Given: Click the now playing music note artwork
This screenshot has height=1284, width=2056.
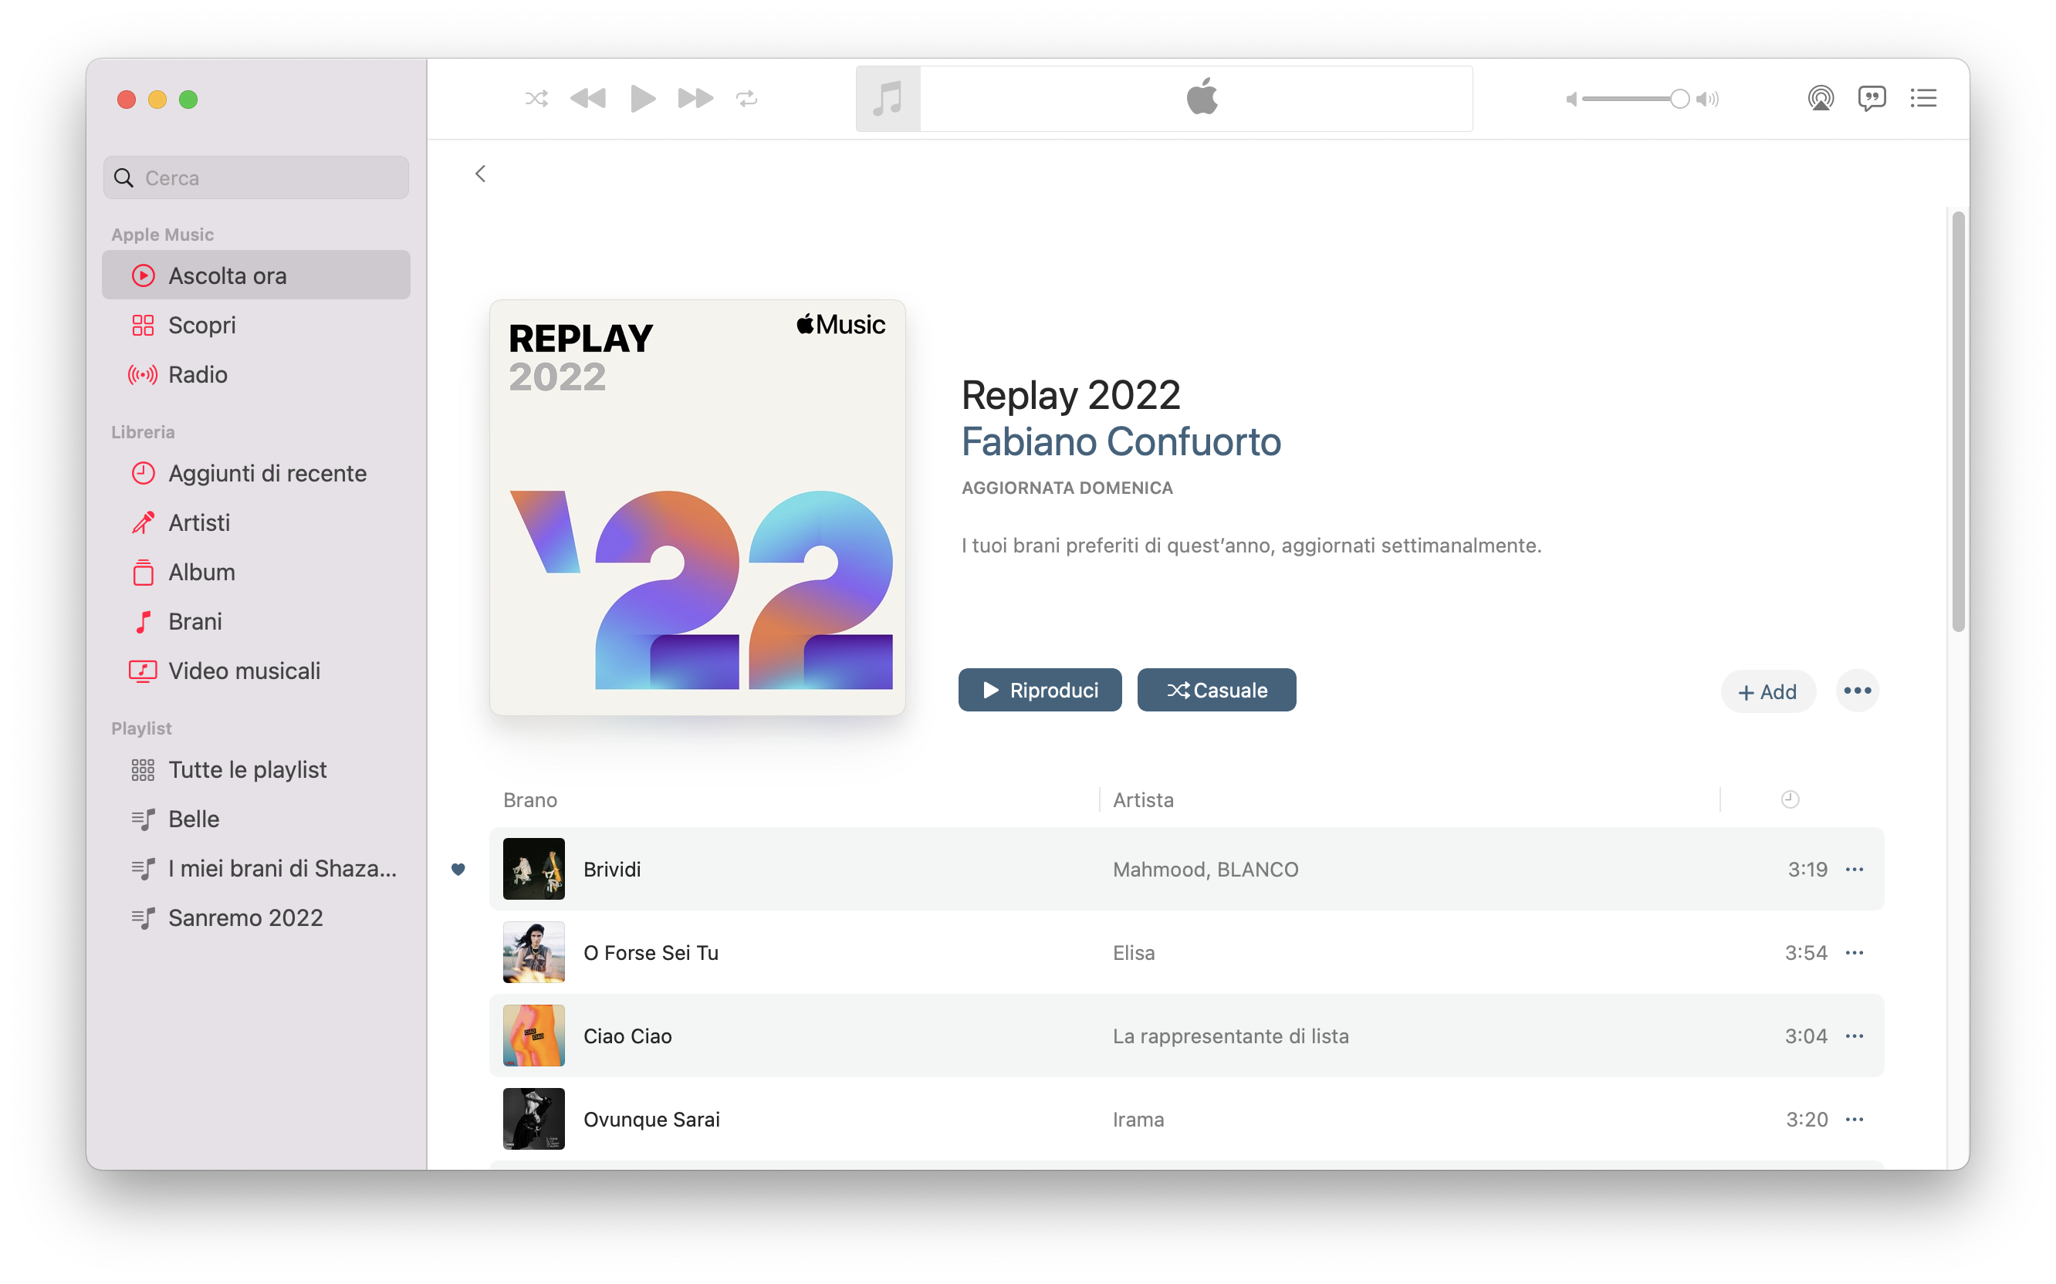Looking at the screenshot, I should [x=888, y=99].
